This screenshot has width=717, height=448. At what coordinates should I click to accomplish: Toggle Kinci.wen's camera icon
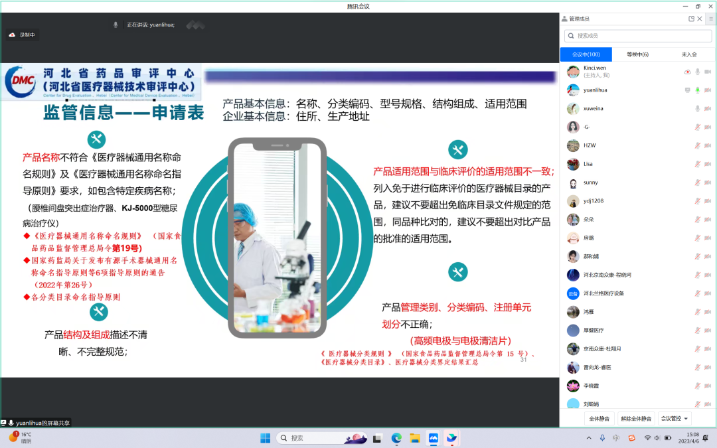pyautogui.click(x=708, y=72)
